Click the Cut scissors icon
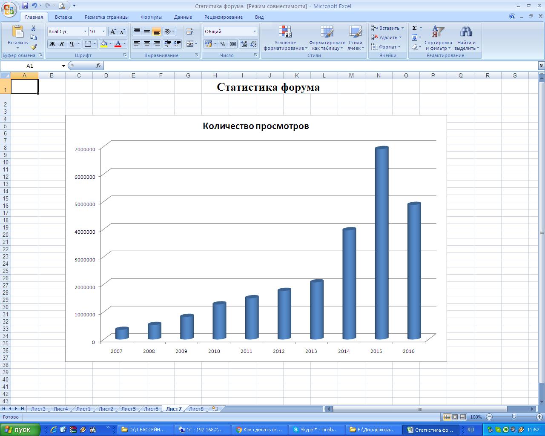 click(x=34, y=29)
